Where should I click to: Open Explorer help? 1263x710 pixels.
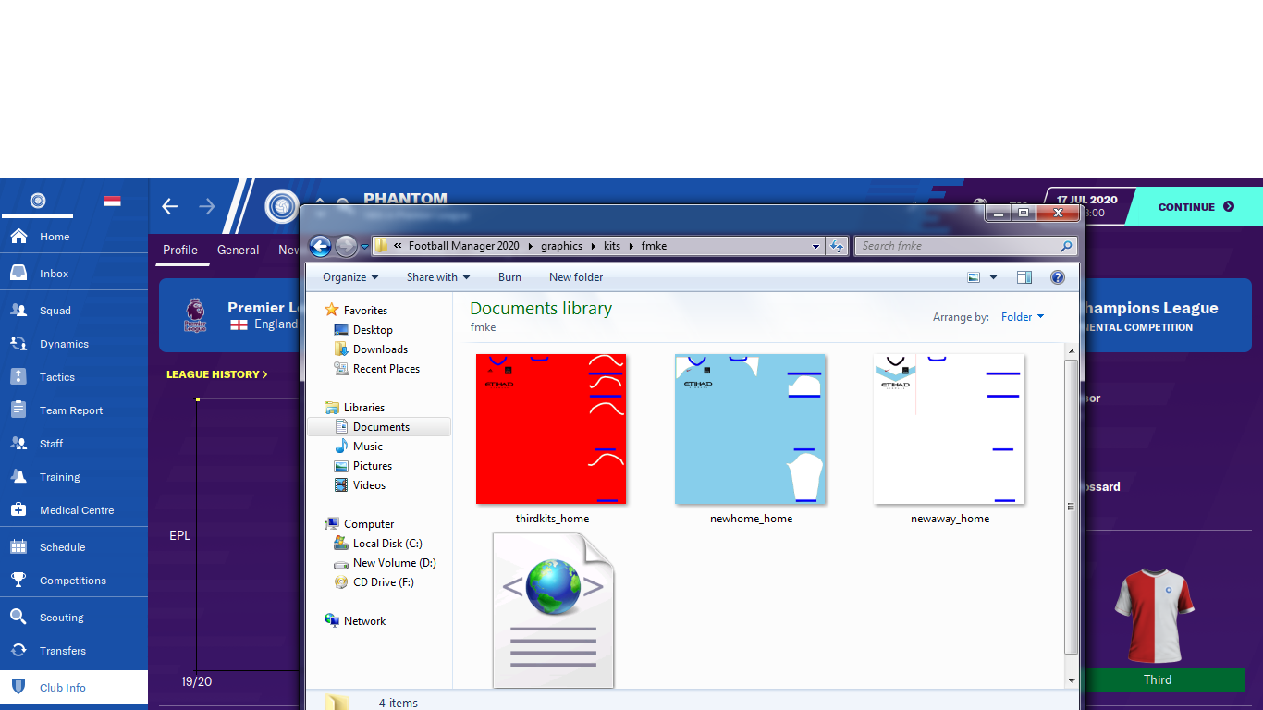tap(1058, 277)
